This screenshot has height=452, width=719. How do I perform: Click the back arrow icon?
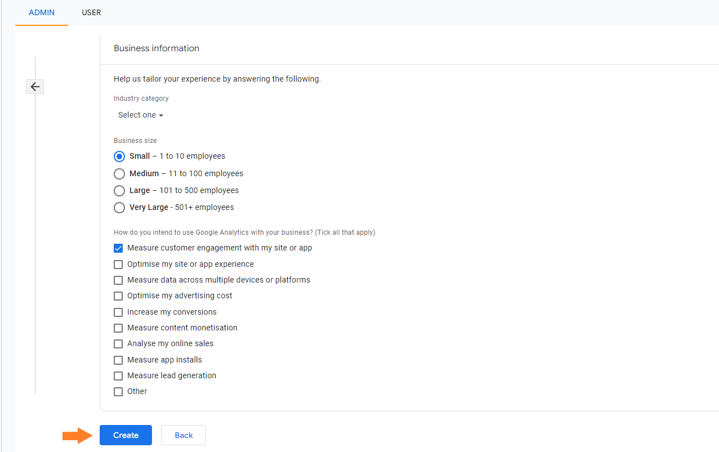point(35,87)
